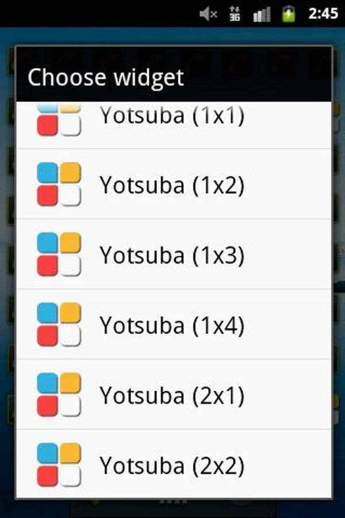
Task: Tap the Yotsuba (1x2) colored squares icon
Action: tap(59, 184)
